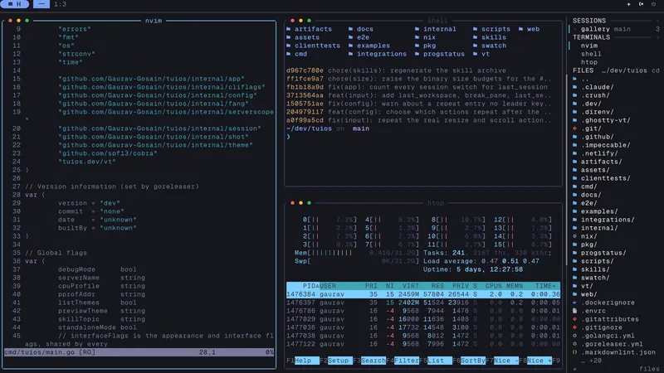664x373 pixels.
Task: Focus the nvim window title
Action: coord(154,21)
